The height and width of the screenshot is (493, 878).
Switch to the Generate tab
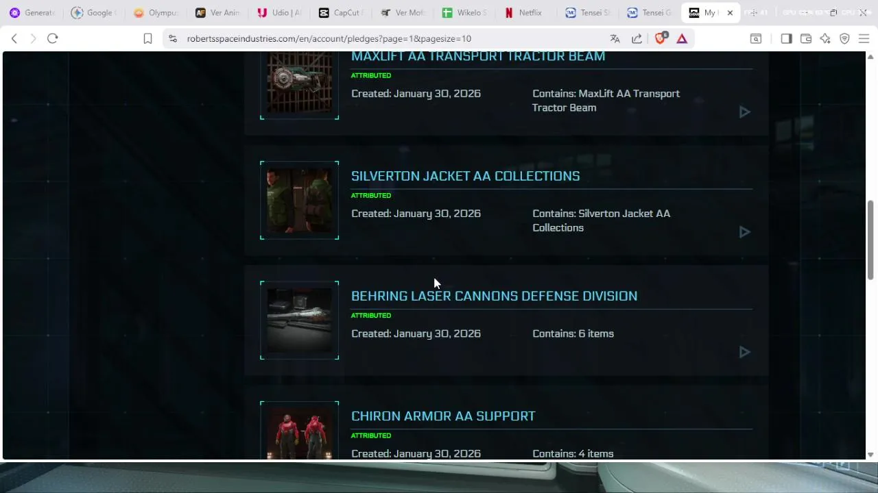tap(32, 12)
